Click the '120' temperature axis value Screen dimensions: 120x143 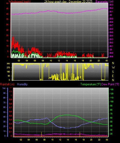(112, 94)
